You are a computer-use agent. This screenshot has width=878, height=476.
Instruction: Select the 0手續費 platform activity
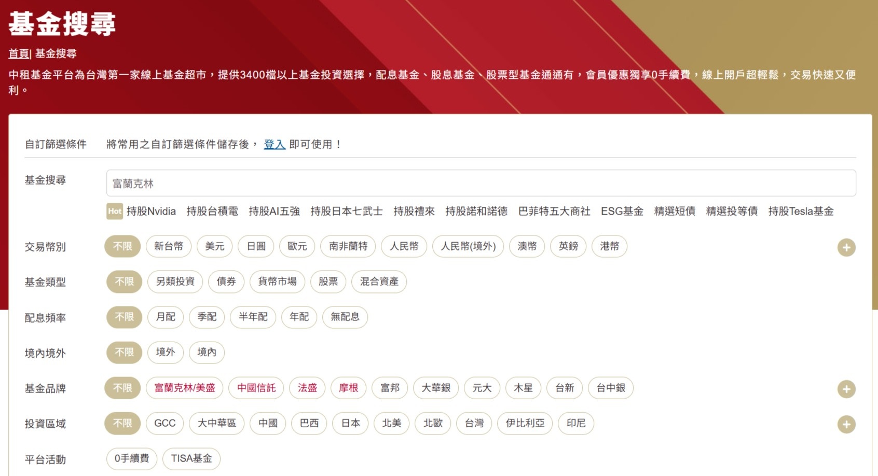[131, 459]
